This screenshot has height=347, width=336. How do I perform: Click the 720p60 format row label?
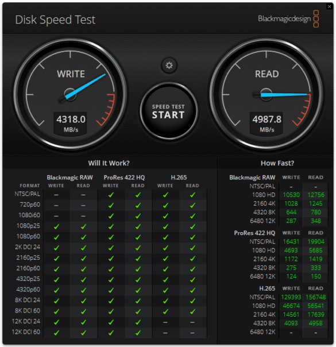click(x=30, y=205)
